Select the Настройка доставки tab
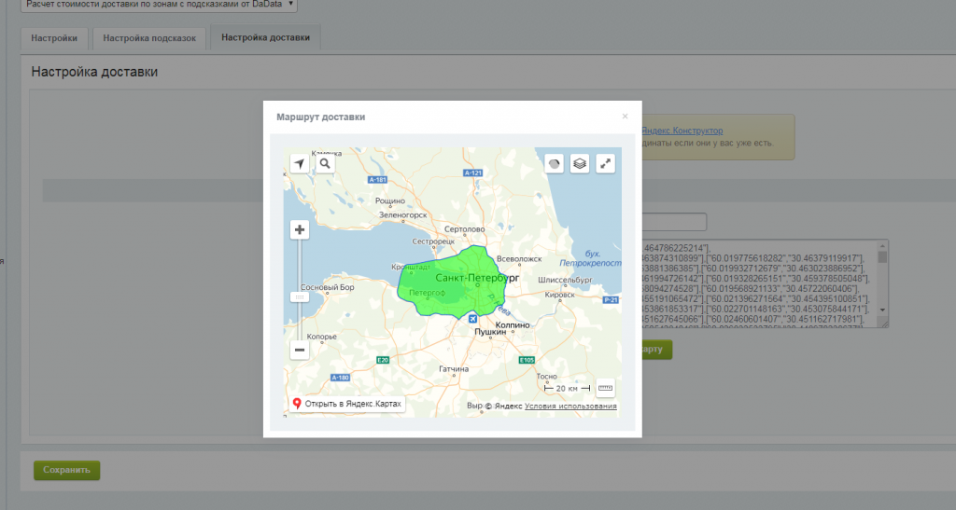956x510 pixels. click(265, 37)
